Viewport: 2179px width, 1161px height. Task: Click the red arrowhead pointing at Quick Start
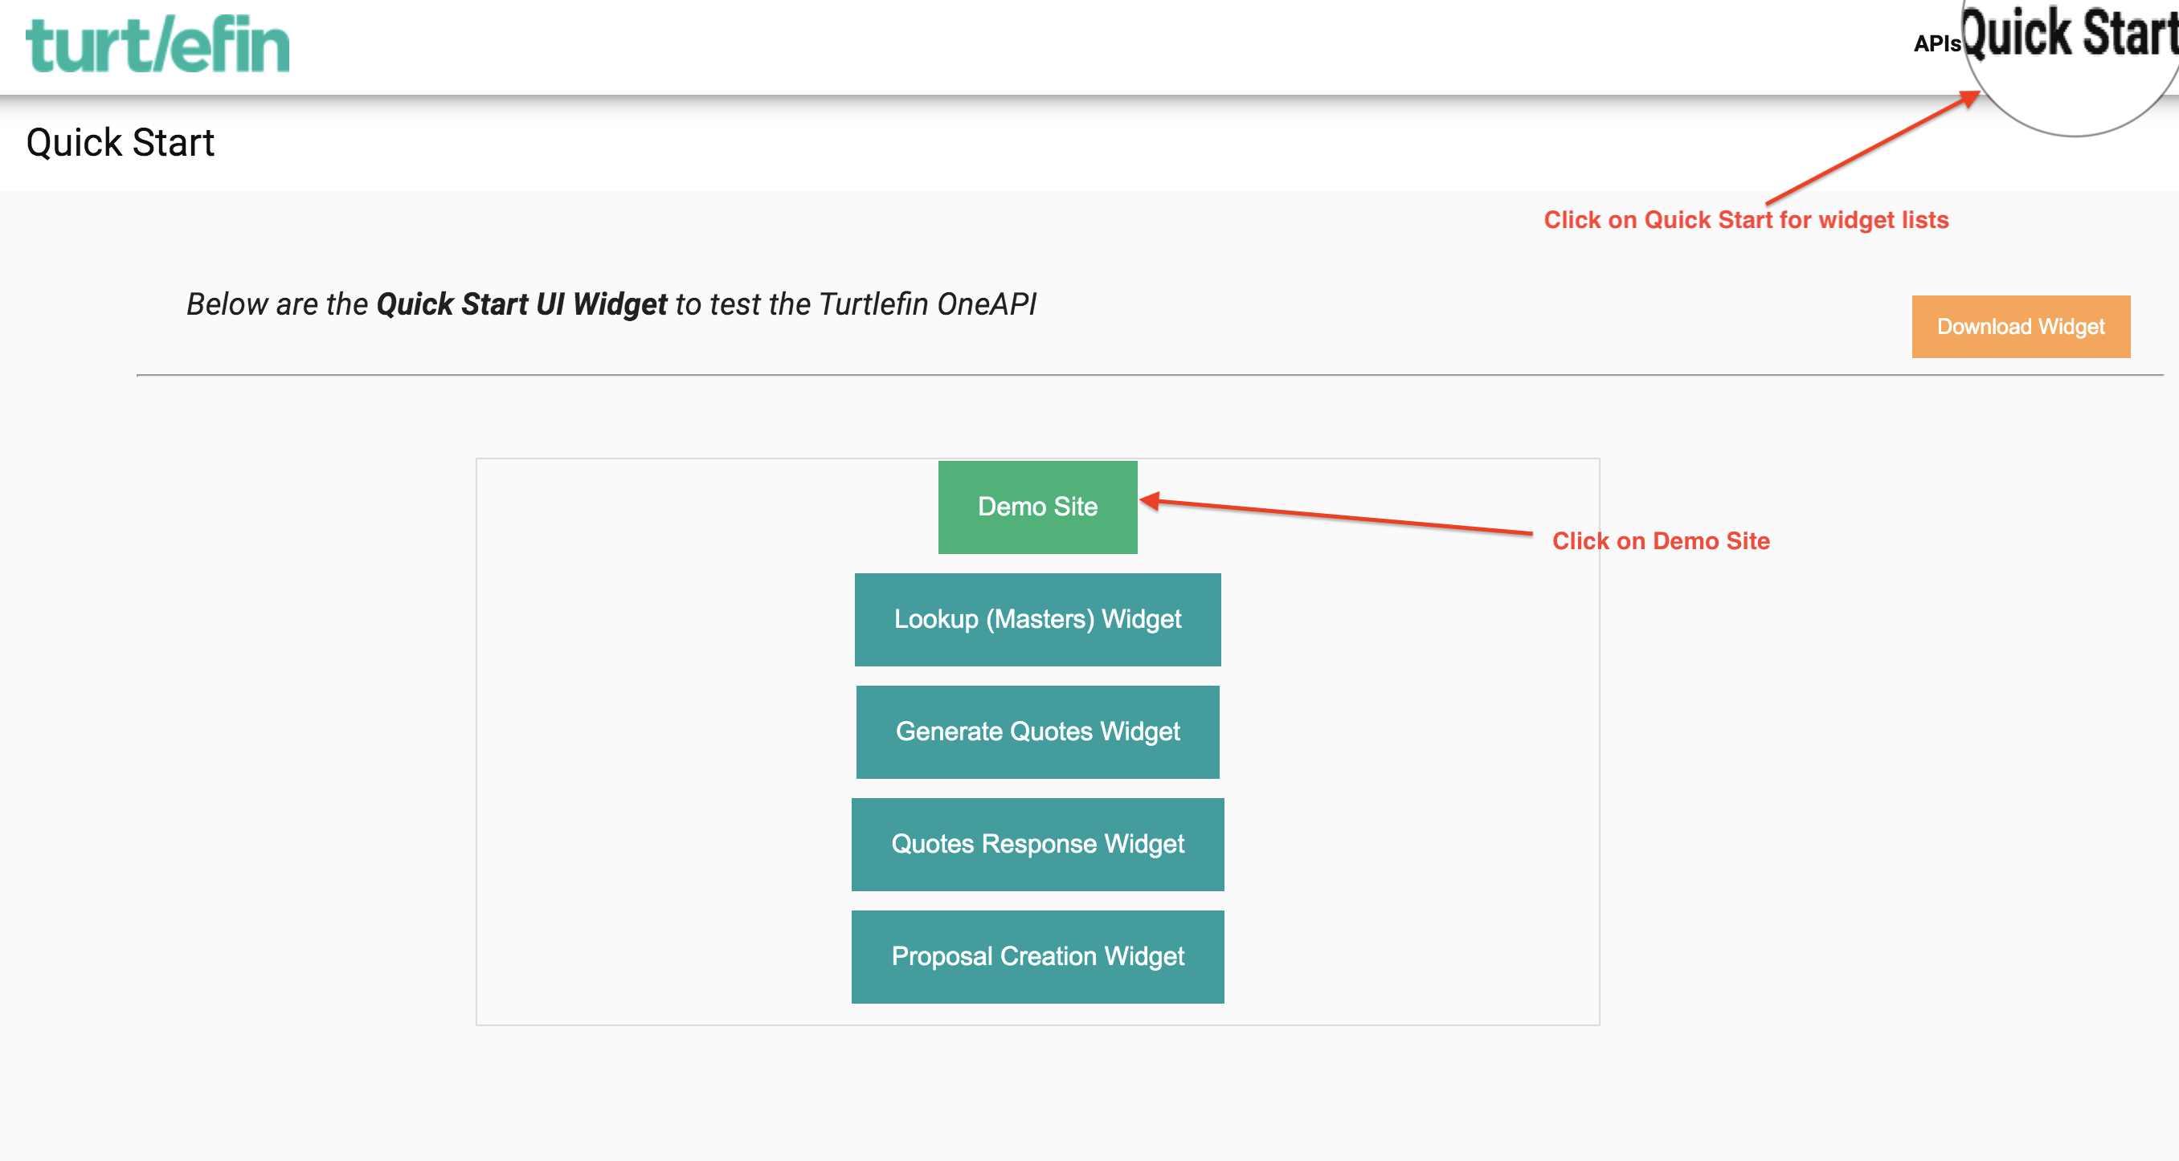pos(1969,99)
